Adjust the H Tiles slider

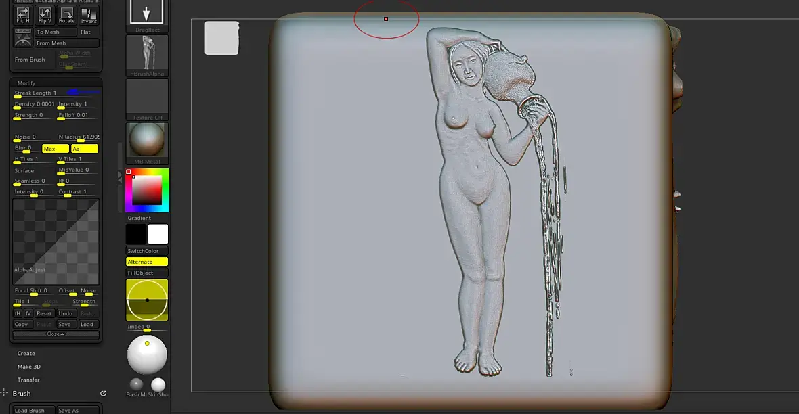34,159
